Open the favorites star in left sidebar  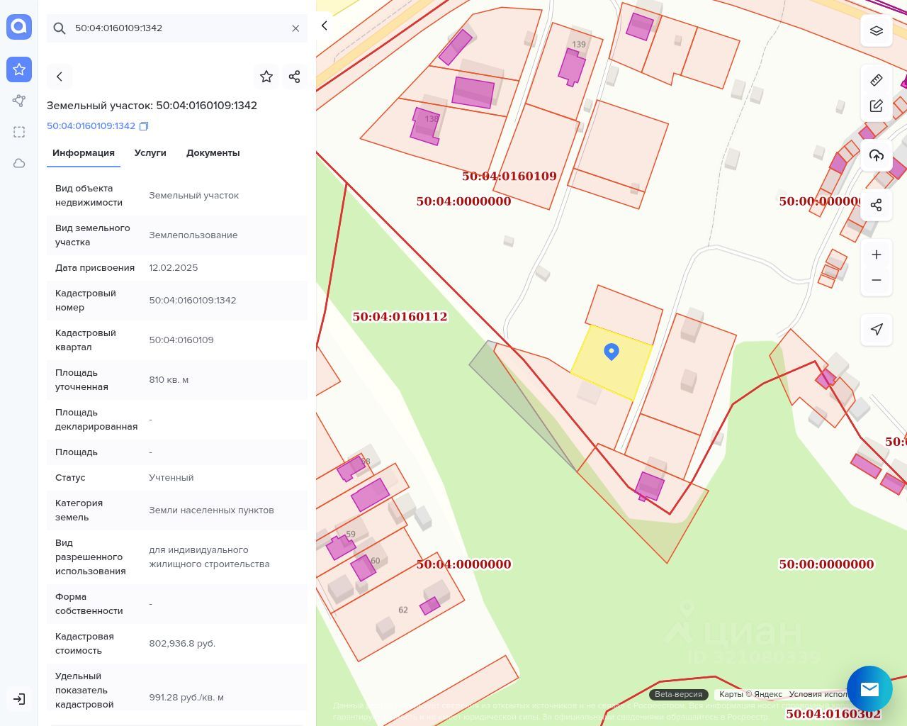pos(19,69)
